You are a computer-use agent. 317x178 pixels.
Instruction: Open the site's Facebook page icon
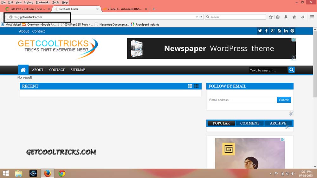[x=267, y=31]
